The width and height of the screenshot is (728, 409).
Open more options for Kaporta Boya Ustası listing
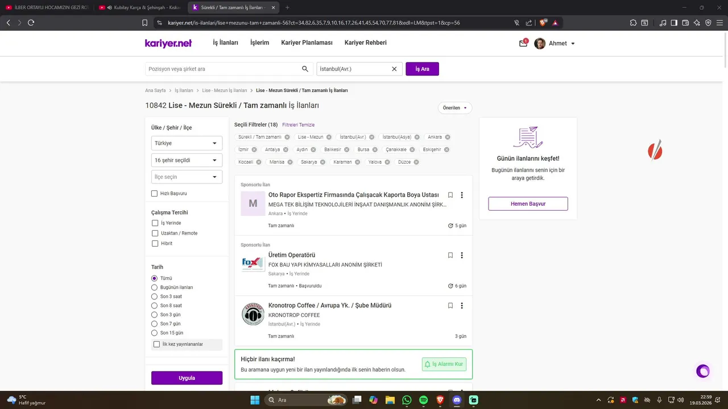point(462,195)
